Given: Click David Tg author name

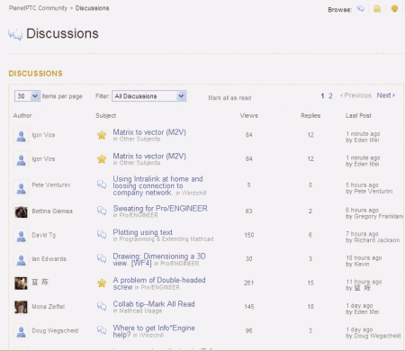Looking at the screenshot, I should click(x=44, y=235).
